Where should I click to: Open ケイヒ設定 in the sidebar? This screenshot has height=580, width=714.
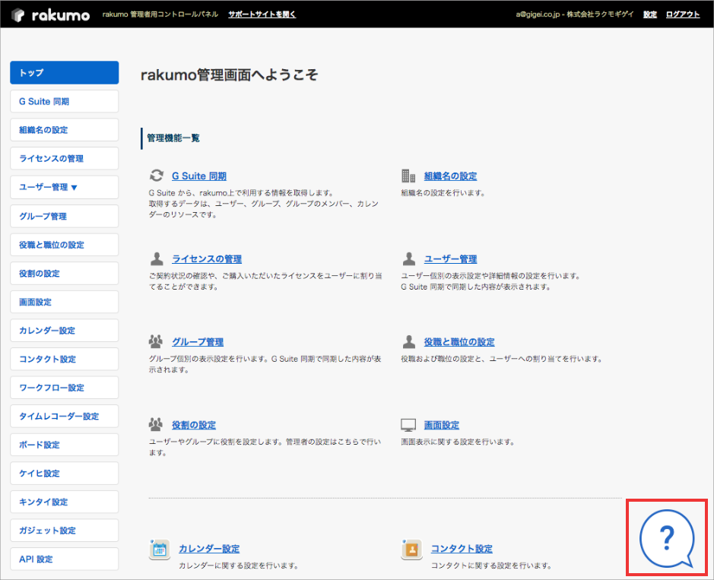click(x=64, y=474)
